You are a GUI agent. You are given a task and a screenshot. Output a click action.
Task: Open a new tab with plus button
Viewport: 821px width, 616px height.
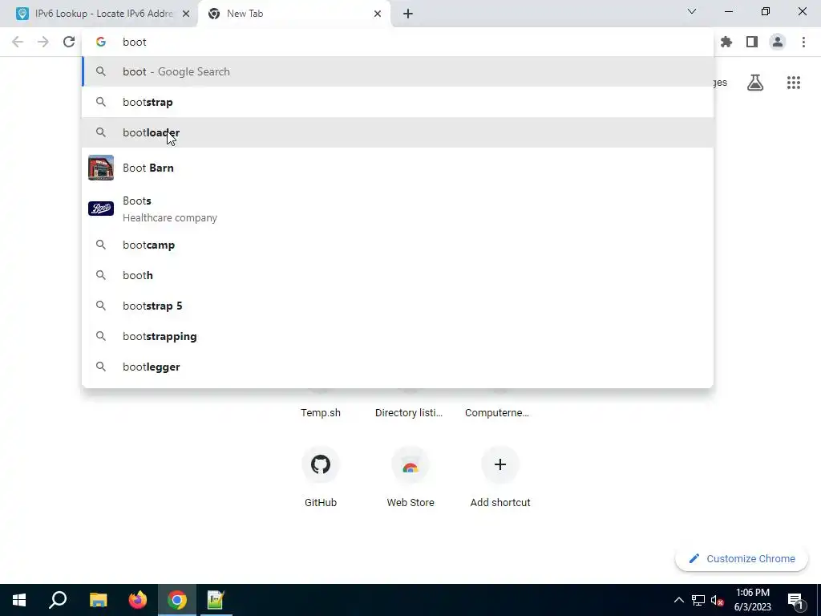tap(408, 14)
